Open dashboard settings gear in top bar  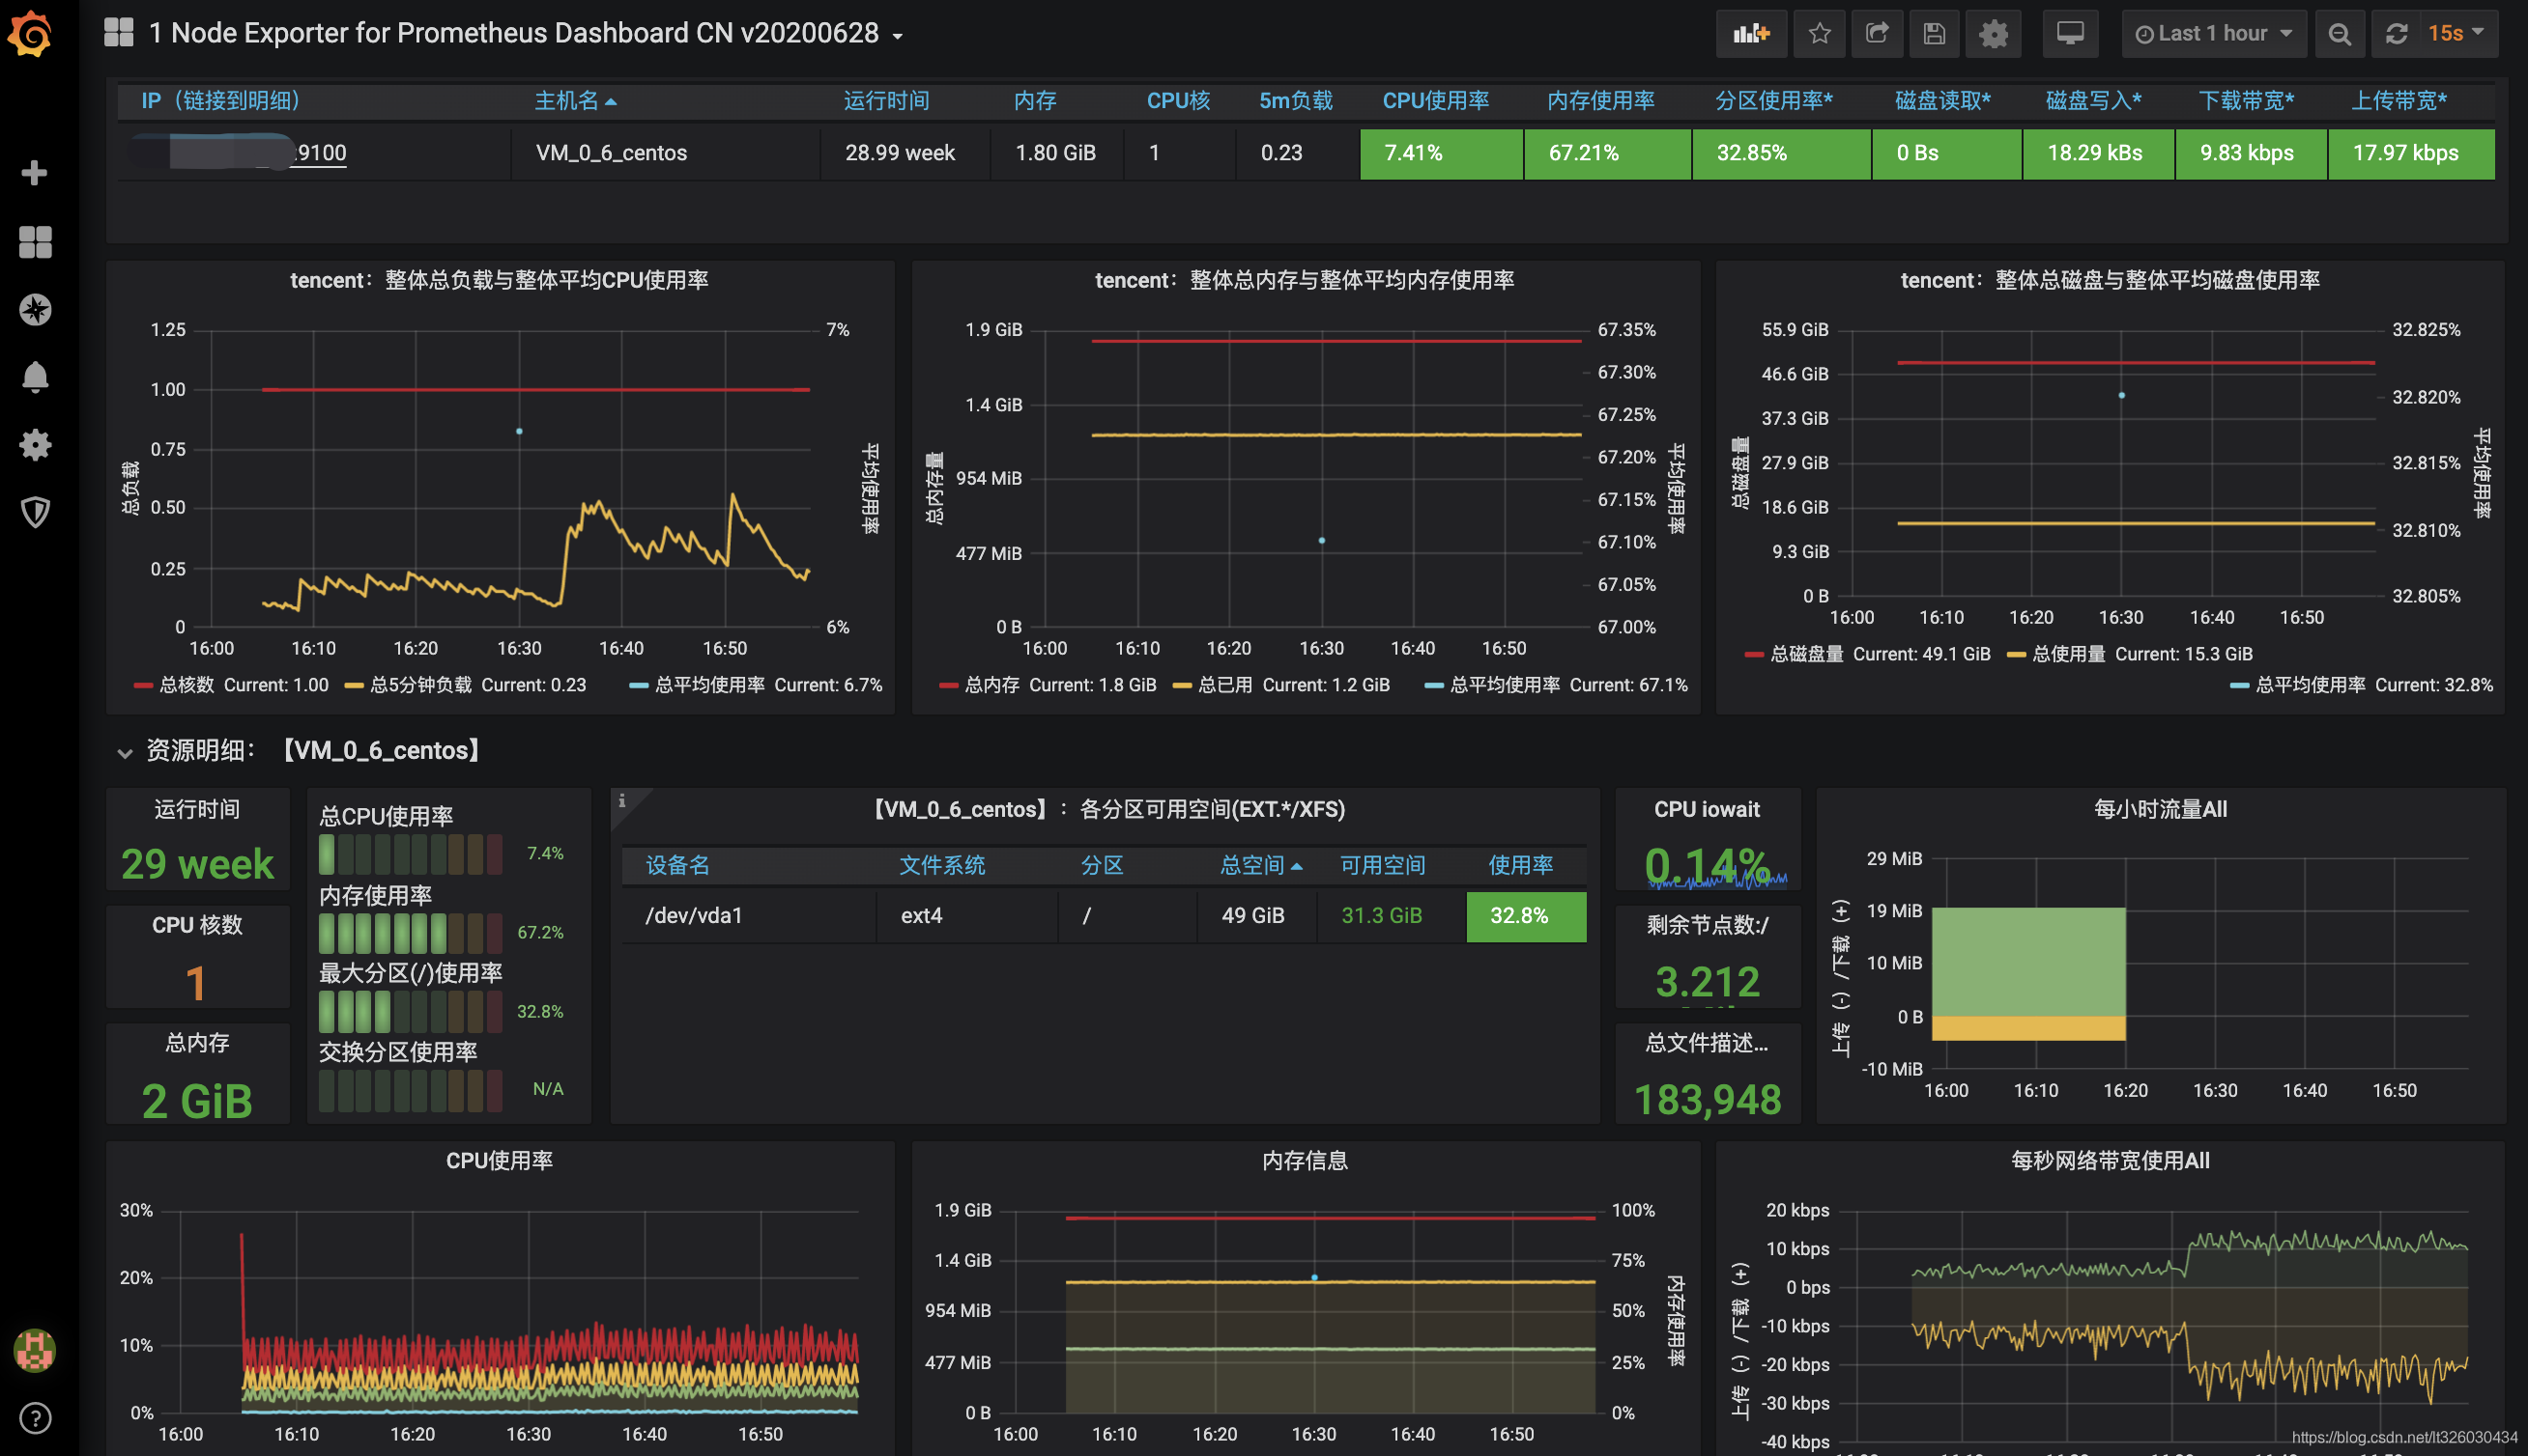1993,33
